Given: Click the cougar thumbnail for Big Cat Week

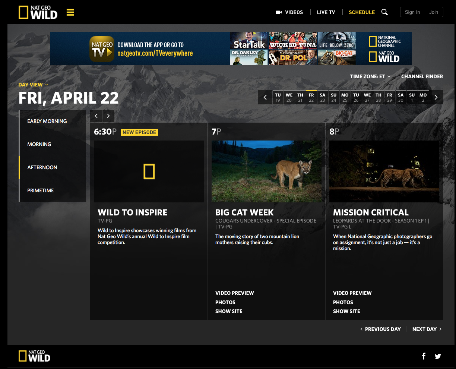Looking at the screenshot, I should tap(266, 171).
